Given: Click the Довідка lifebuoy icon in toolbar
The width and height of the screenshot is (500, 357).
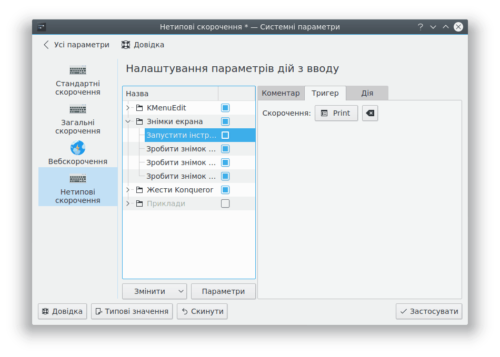Looking at the screenshot, I should coord(126,45).
